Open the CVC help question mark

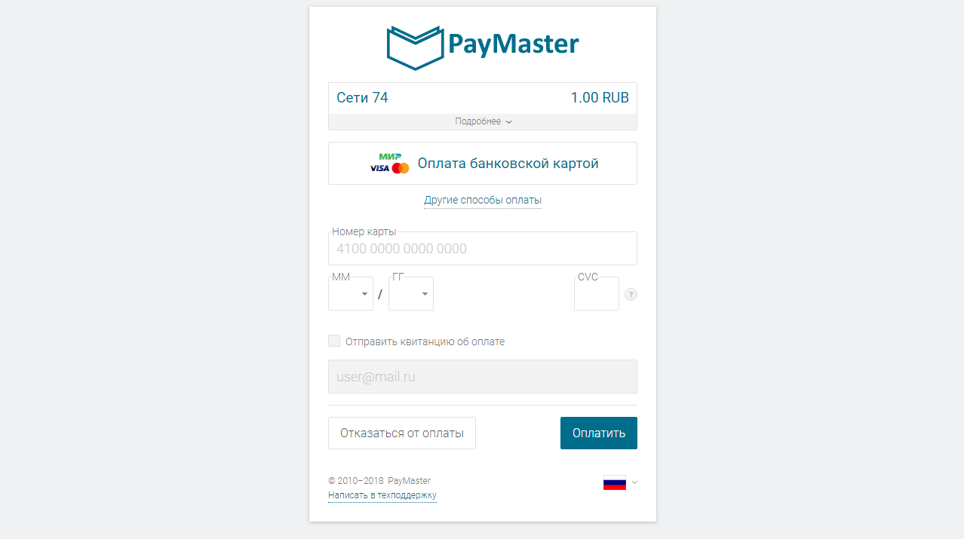(631, 294)
